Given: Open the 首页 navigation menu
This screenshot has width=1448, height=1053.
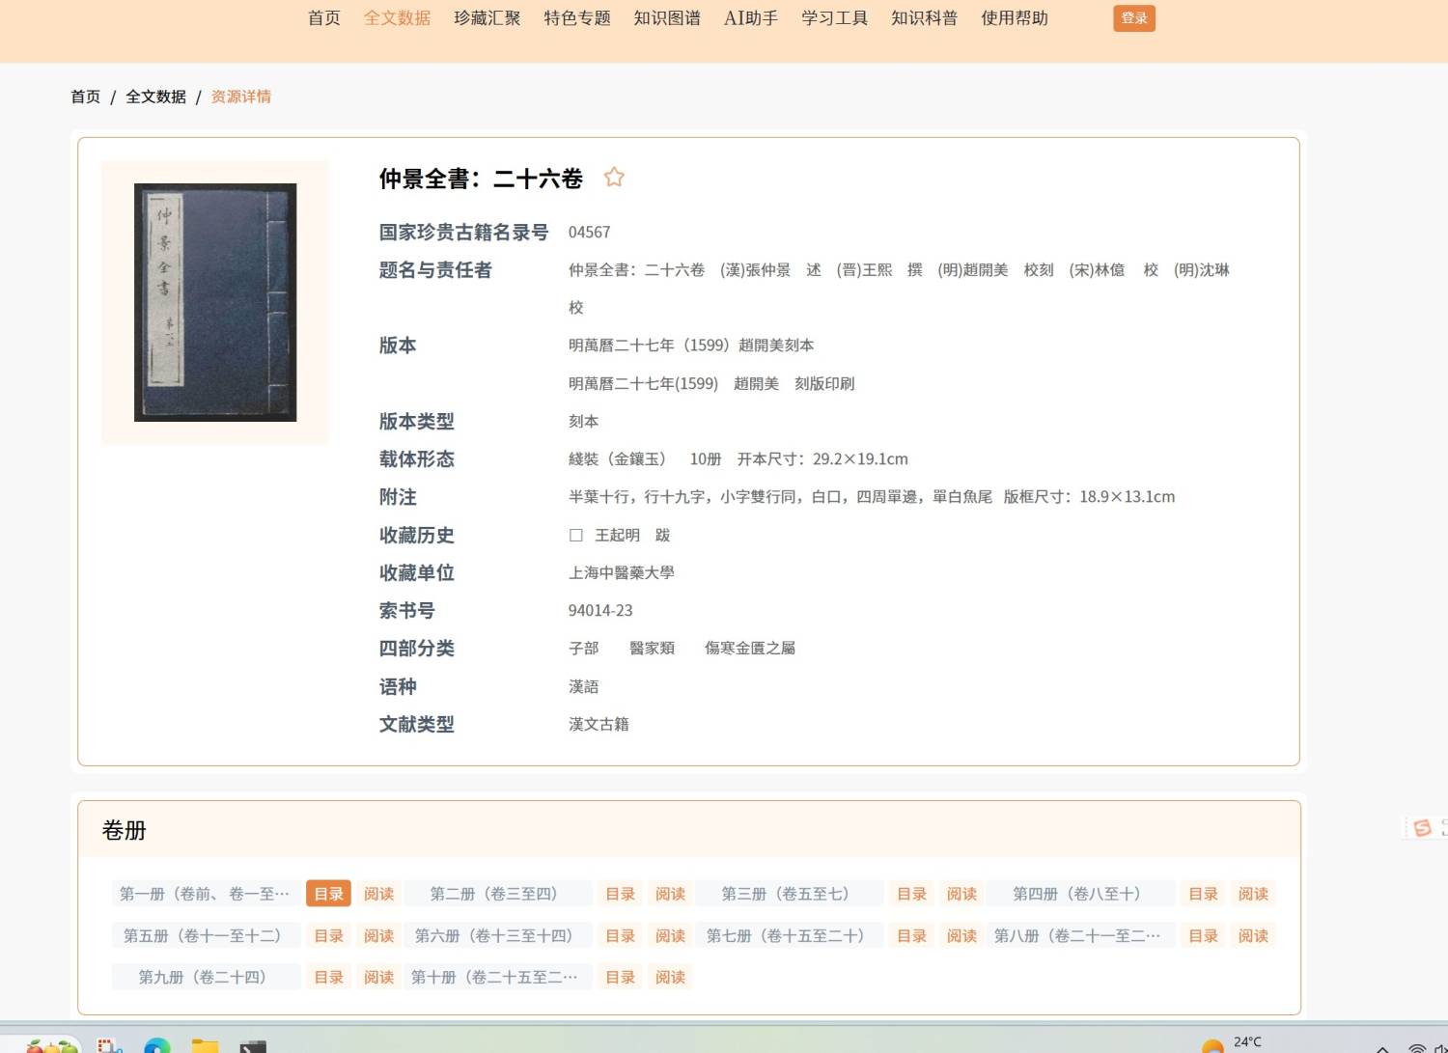Looking at the screenshot, I should 323,17.
